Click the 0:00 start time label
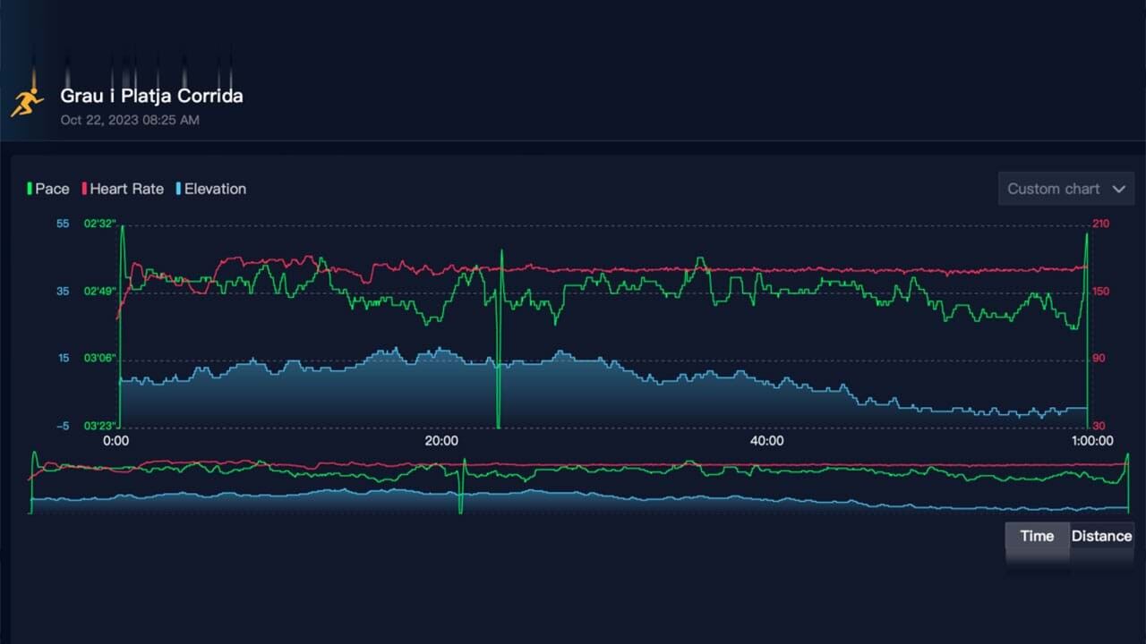The image size is (1146, 644). tap(116, 441)
